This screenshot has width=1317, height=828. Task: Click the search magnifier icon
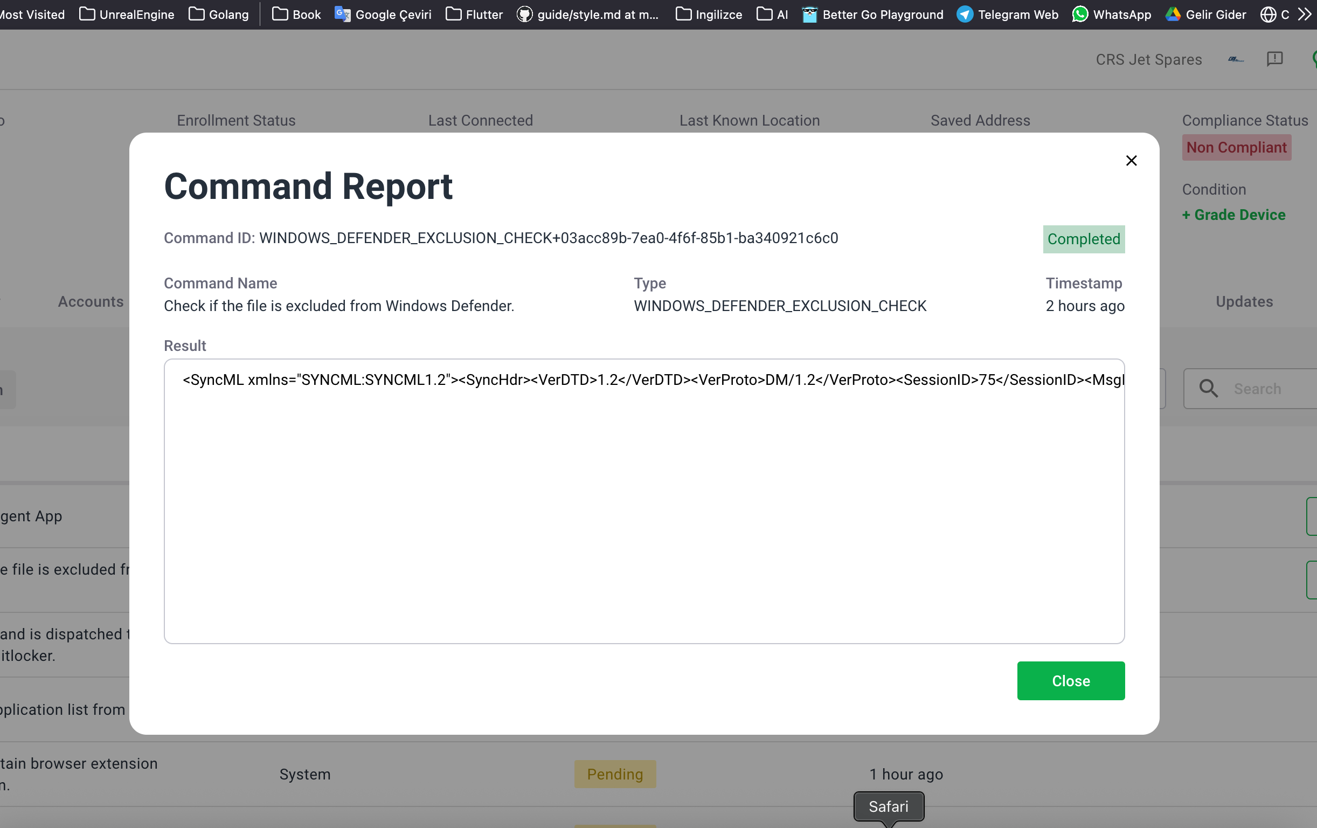pos(1208,389)
